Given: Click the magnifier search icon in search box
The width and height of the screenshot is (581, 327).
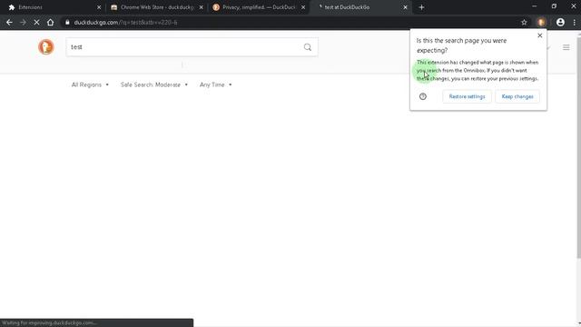Looking at the screenshot, I should point(308,47).
